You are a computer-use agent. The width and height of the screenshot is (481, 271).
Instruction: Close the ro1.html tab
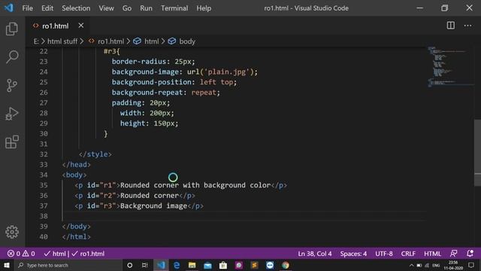pyautogui.click(x=81, y=26)
